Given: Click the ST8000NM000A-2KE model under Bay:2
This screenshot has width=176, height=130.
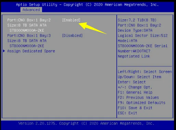Looking at the screenshot, I should click(27, 30).
